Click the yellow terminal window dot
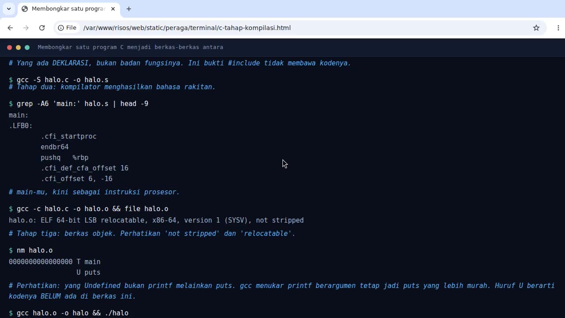Viewport: 565px width, 318px height. (x=18, y=47)
